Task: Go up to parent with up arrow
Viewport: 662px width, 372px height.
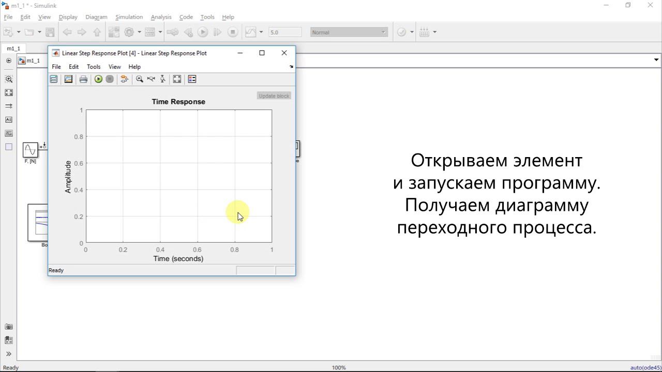Action: click(97, 32)
